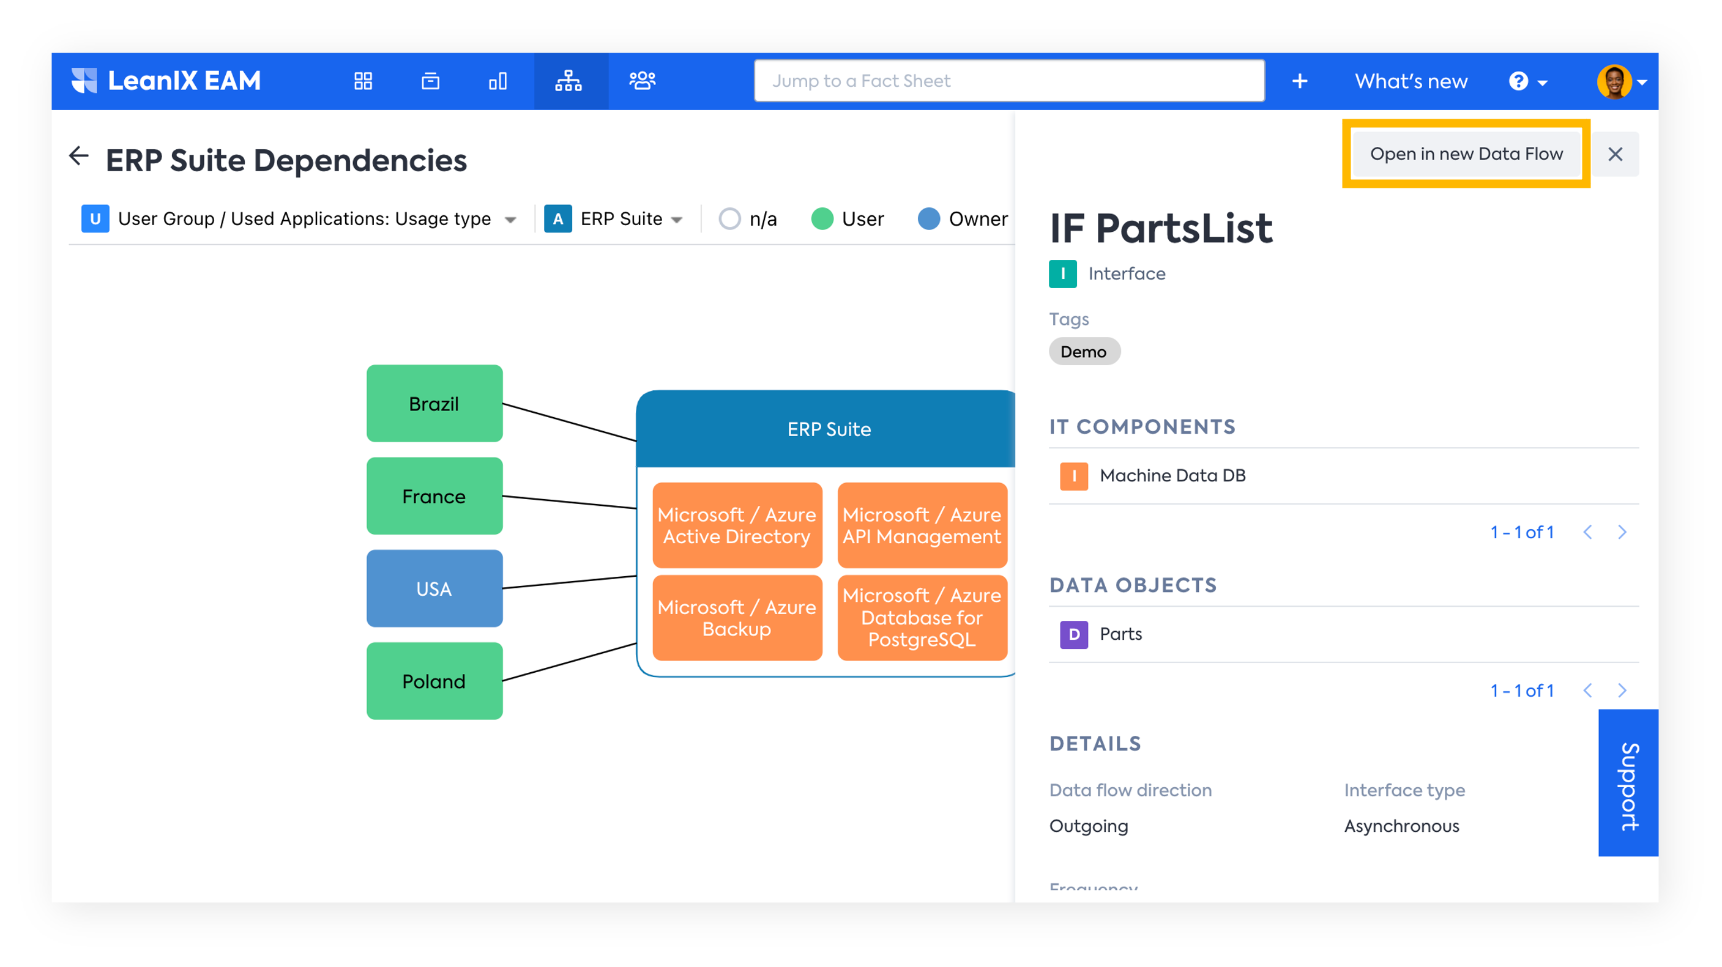This screenshot has width=1722, height=967.
Task: Select the Poland user group node
Action: 434,681
